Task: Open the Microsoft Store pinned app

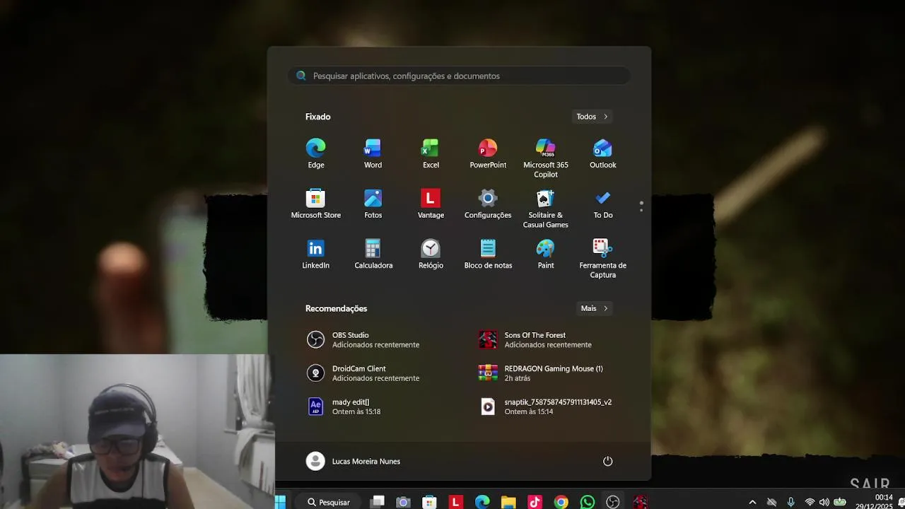Action: [316, 204]
